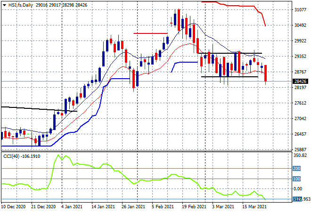Click the 29922 price axis label

click(x=300, y=41)
